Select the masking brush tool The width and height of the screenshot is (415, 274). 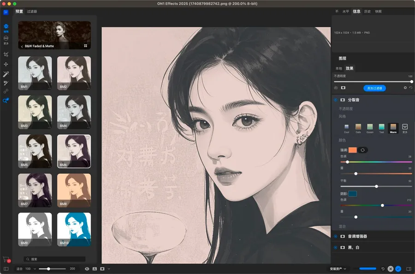[6, 83]
